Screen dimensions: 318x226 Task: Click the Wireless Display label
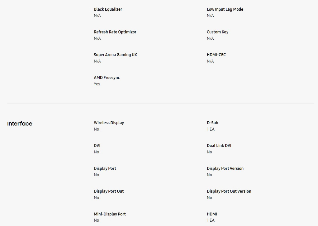pos(109,123)
